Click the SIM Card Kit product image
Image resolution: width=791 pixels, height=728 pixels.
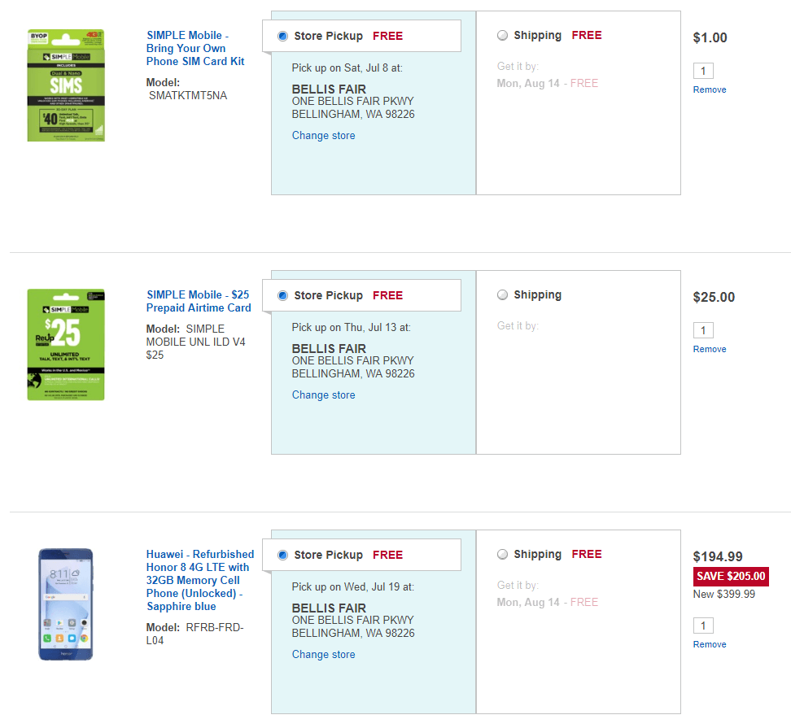pos(66,85)
